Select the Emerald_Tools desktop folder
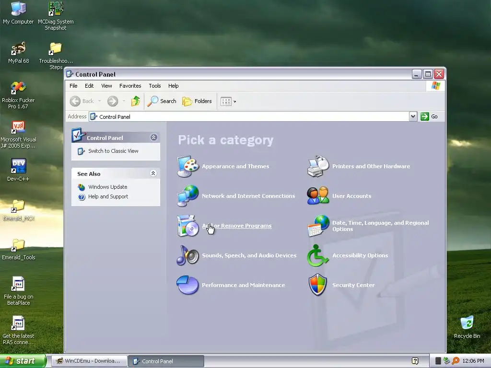 (x=18, y=249)
